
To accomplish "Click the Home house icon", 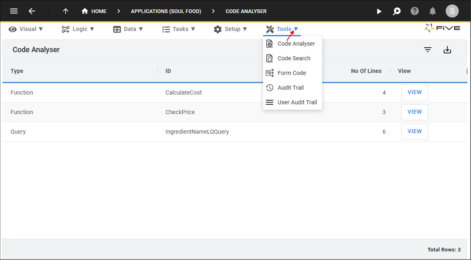I will (85, 11).
